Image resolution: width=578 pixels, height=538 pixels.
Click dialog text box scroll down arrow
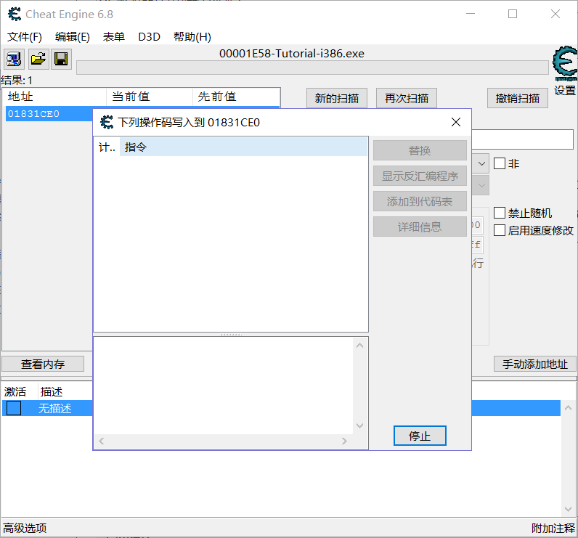[x=360, y=425]
